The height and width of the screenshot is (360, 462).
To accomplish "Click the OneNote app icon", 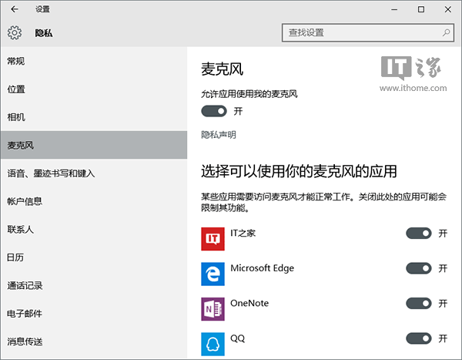I will (213, 309).
